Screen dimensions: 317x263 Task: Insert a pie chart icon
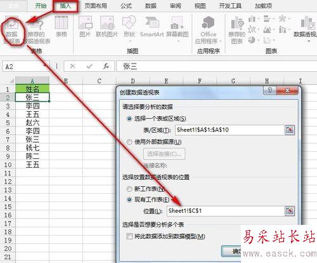pyautogui.click(x=252, y=40)
